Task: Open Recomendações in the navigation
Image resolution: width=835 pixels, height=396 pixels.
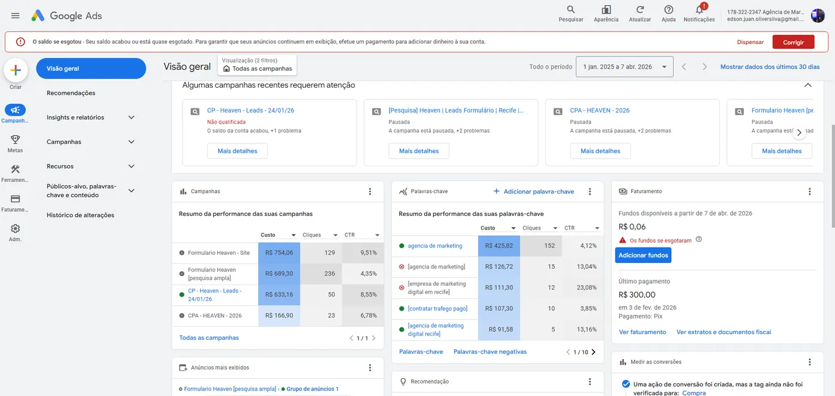Action: (x=71, y=93)
